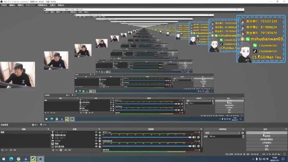Undock the scene transitions panel with its header icon

coord(243,129)
